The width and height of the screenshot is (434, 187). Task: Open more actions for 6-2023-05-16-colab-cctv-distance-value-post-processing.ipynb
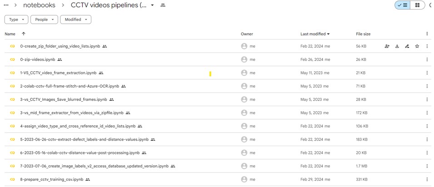(x=427, y=153)
